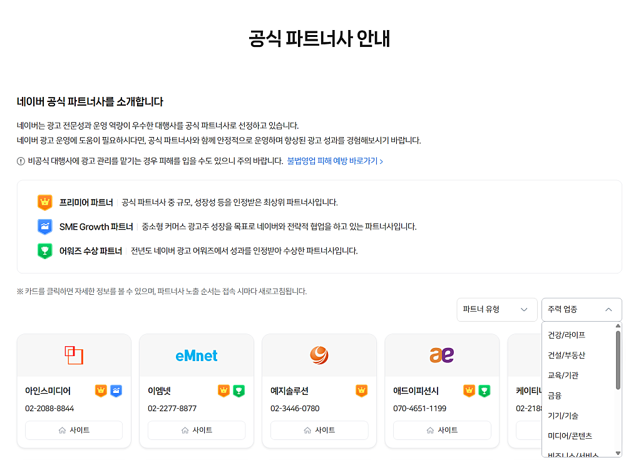Select 건강/라이프 from the industry list
Image resolution: width=626 pixels, height=460 pixels.
click(566, 335)
